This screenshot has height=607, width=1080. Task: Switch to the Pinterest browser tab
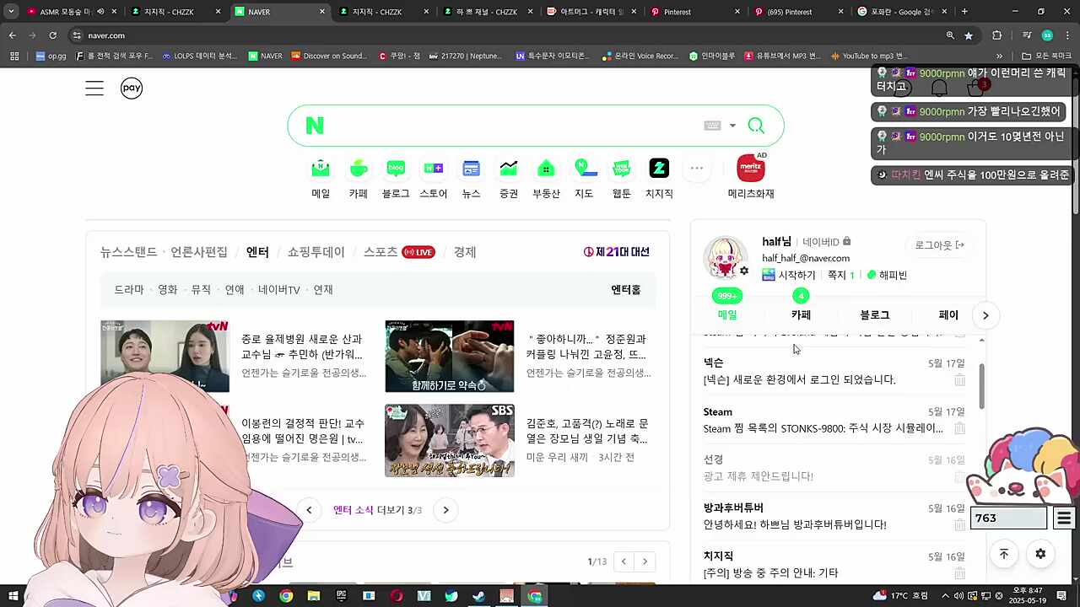694,12
